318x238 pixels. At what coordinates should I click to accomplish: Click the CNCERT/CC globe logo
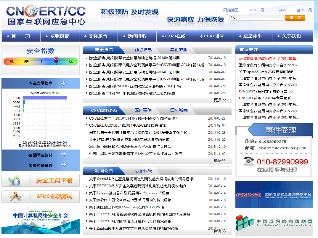(x=46, y=16)
